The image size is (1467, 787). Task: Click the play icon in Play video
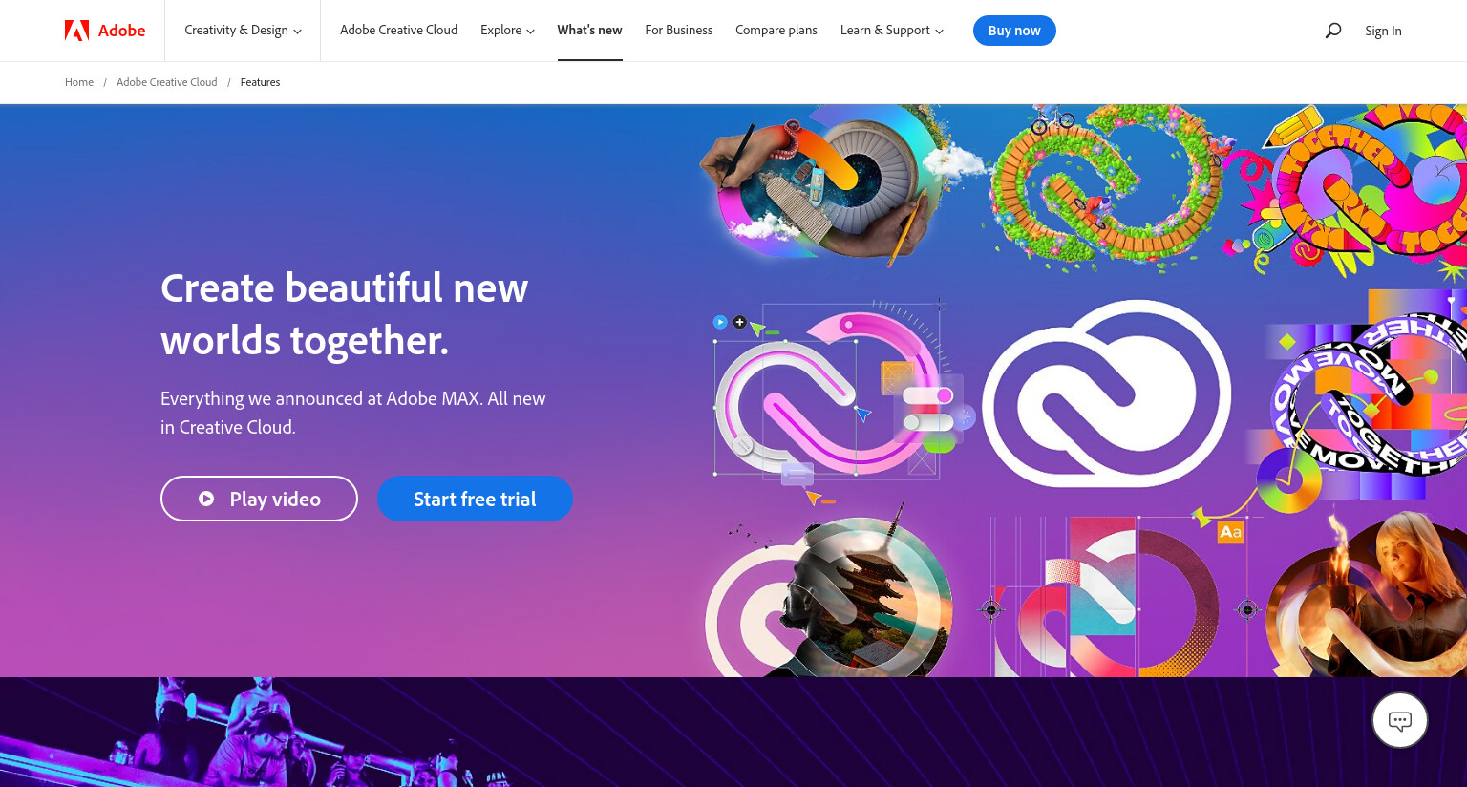point(206,499)
